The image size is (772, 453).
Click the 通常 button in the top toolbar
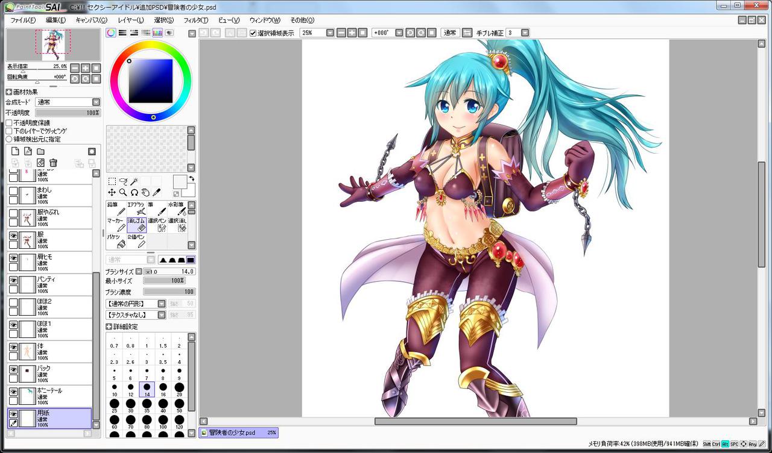click(450, 33)
